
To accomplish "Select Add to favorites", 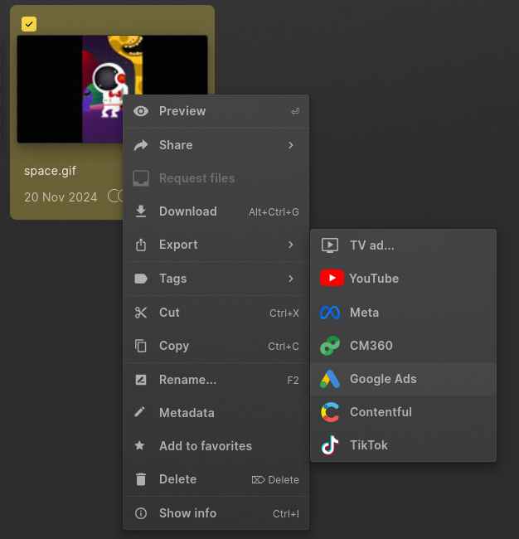I will [216, 446].
